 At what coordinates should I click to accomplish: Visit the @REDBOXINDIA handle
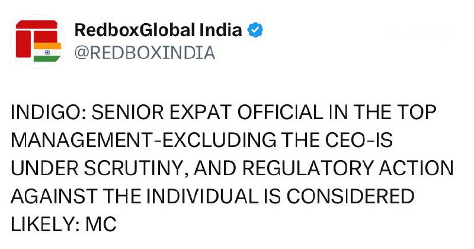(144, 53)
